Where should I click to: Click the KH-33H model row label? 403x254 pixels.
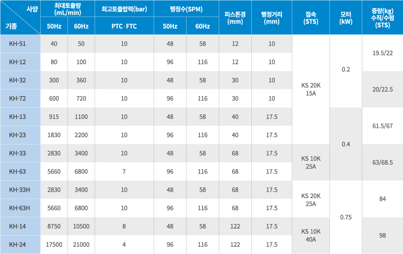19,190
